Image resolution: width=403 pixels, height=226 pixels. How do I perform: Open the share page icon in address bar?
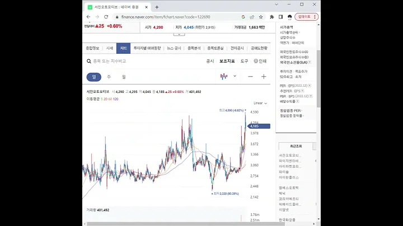point(252,17)
